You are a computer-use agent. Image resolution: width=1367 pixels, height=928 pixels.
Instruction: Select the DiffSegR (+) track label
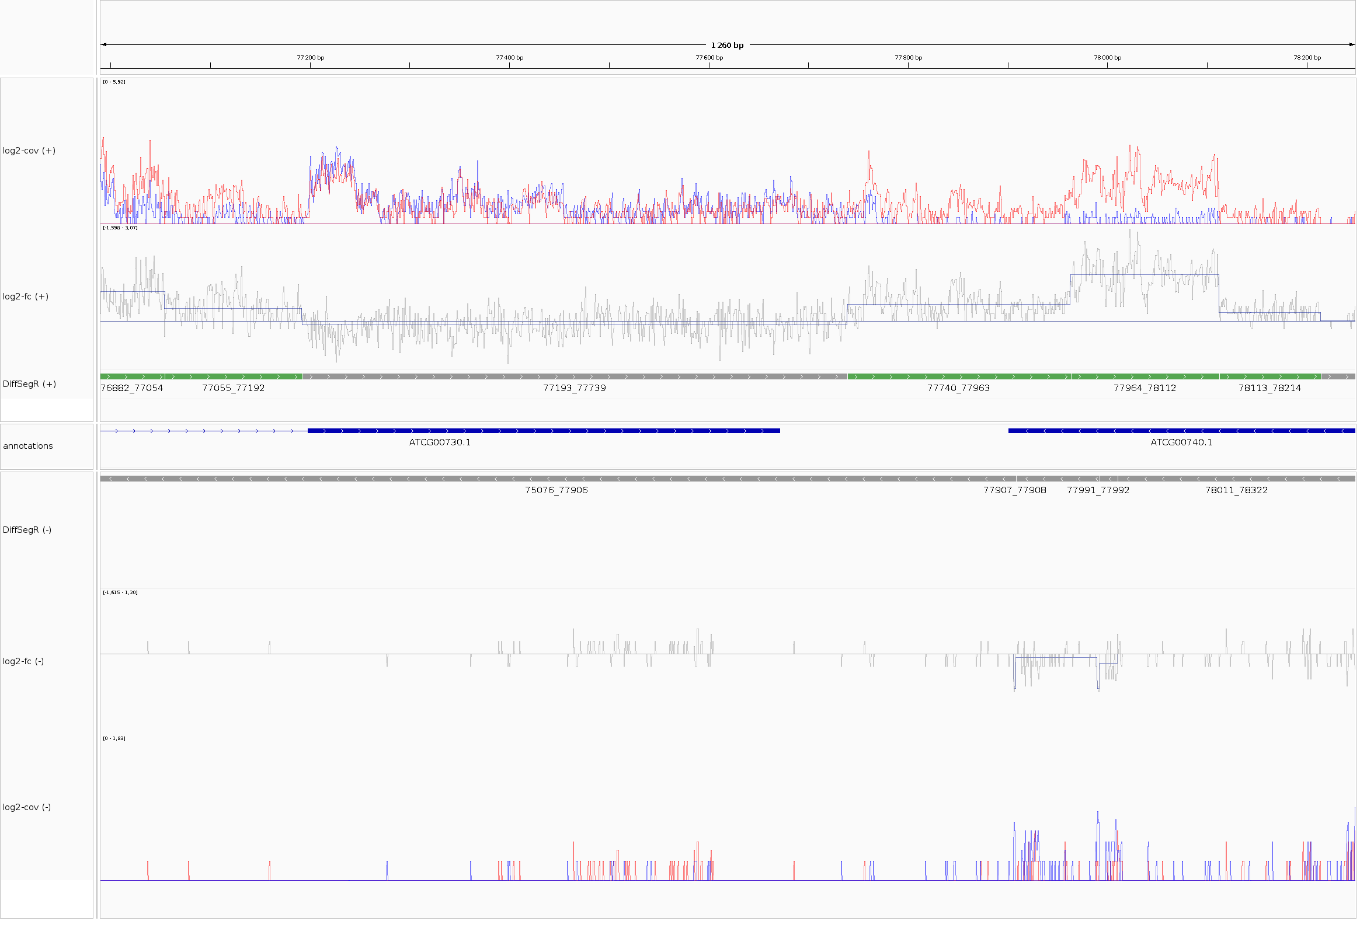29,386
